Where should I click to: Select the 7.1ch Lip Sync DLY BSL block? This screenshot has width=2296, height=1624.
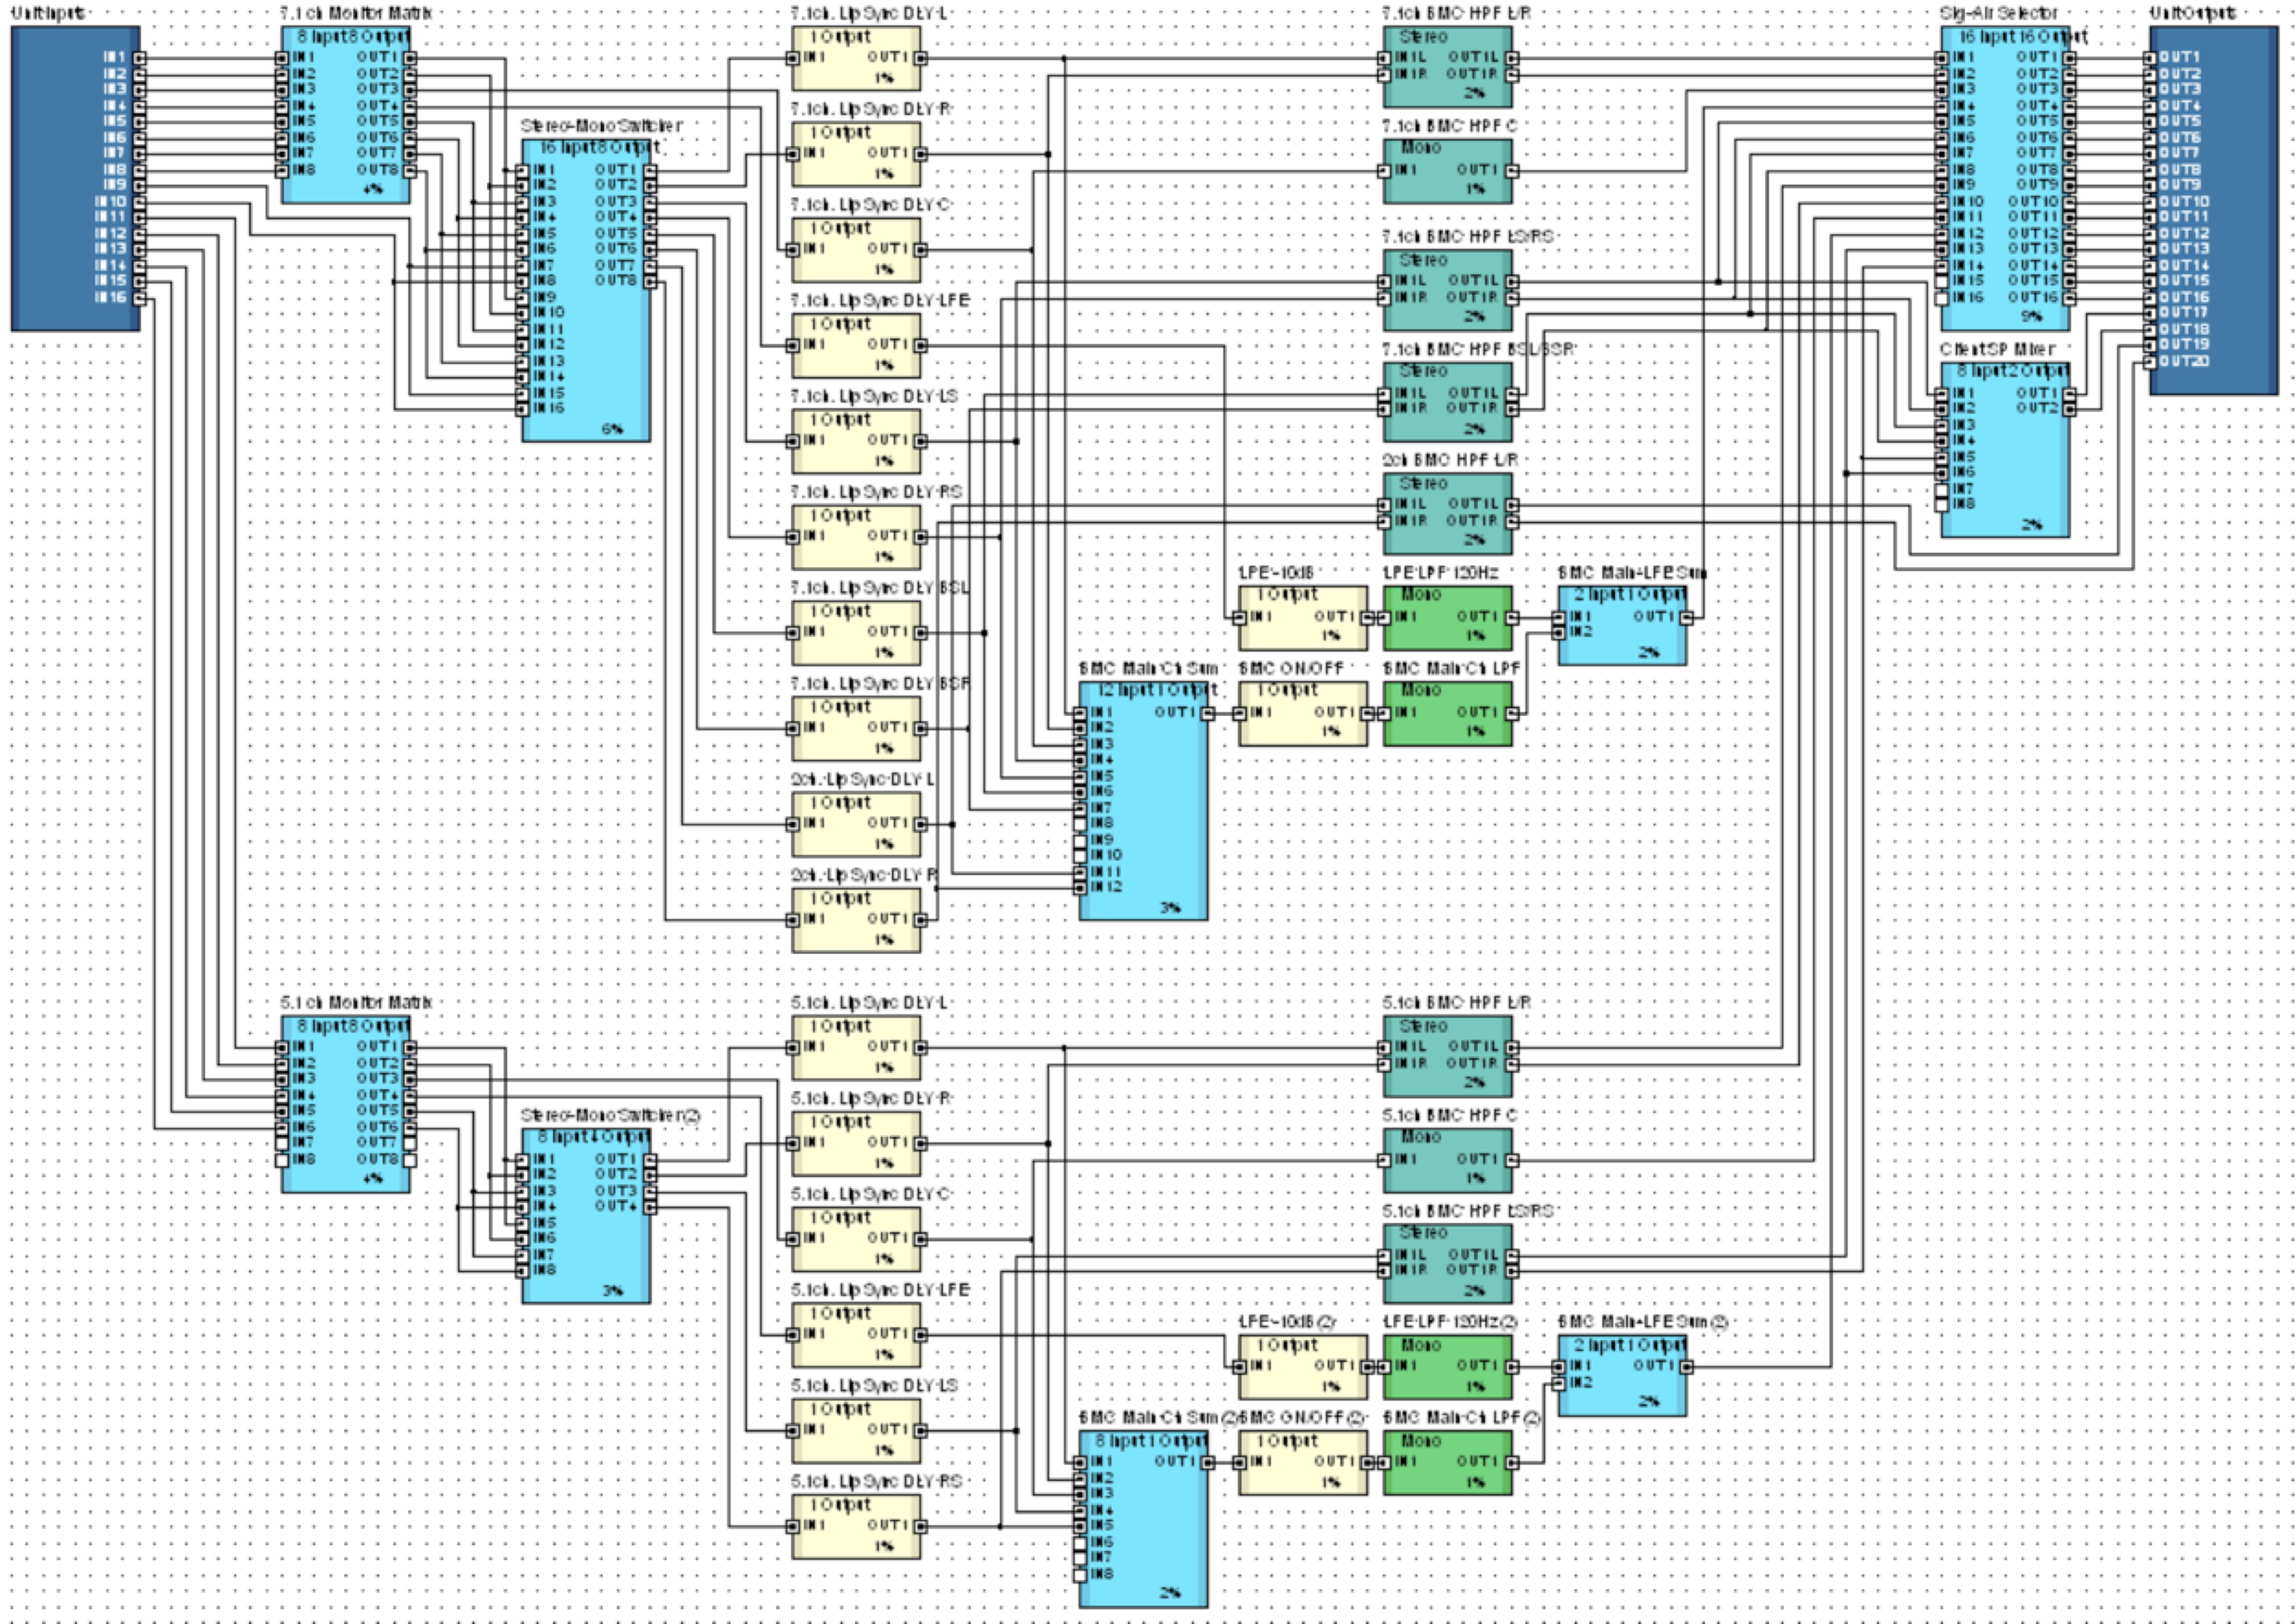(856, 633)
